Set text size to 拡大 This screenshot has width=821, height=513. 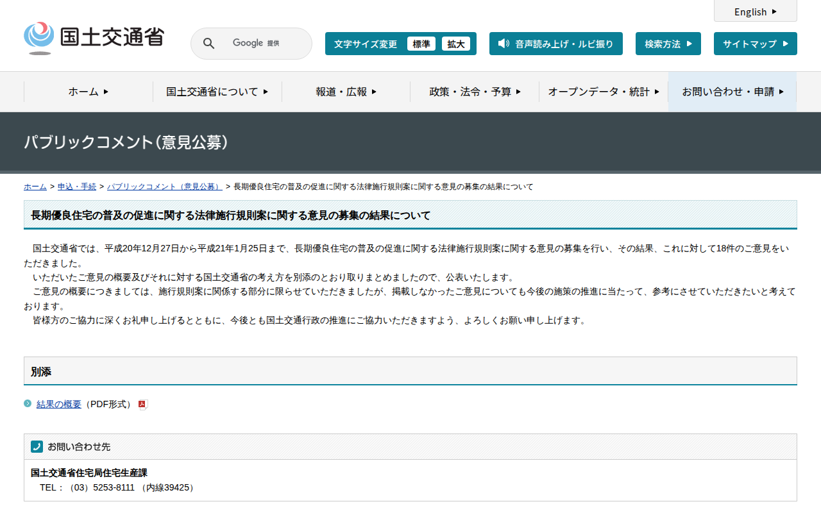point(456,44)
